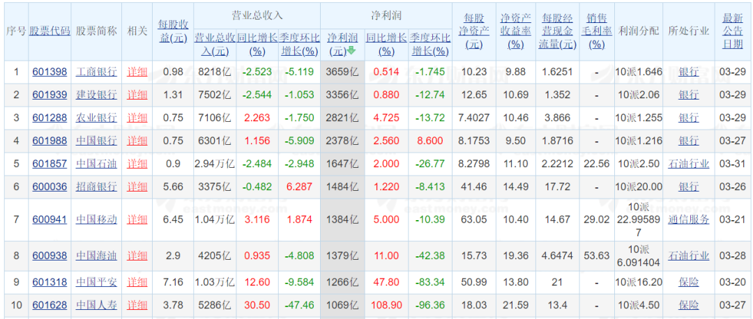Open the 建设银行 stock name link

[96, 95]
